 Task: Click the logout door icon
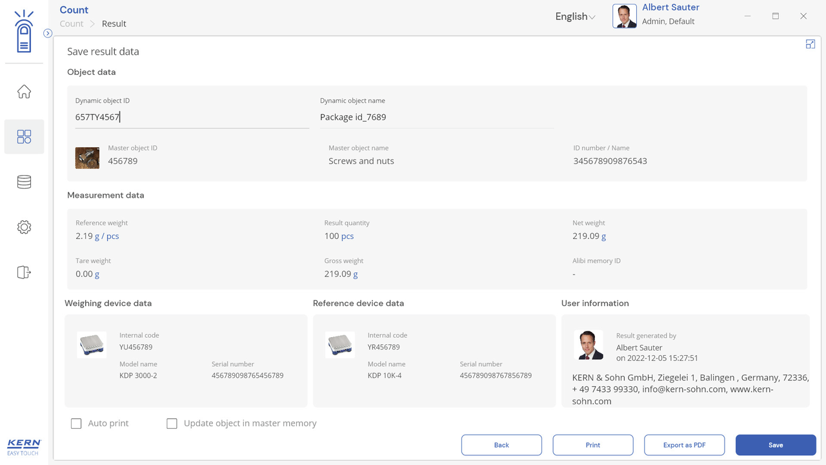coord(24,273)
